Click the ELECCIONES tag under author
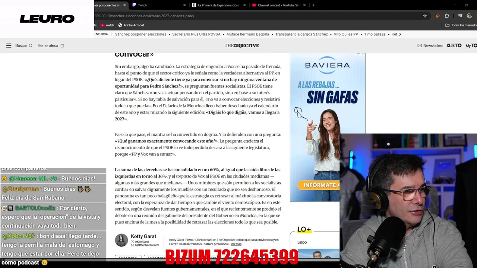Screen dimensions: 477x268 click(128, 258)
